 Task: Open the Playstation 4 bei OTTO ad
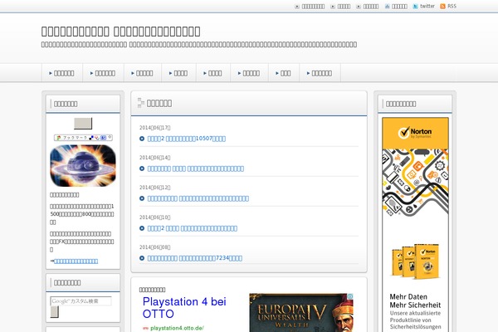point(184,308)
